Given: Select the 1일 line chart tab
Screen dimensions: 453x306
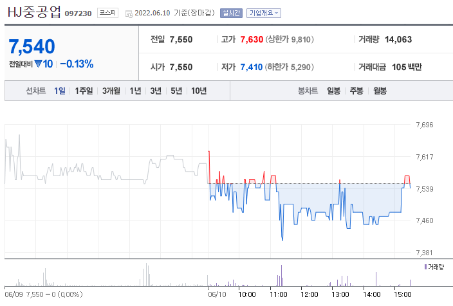Looking at the screenshot, I should pyautogui.click(x=60, y=91).
